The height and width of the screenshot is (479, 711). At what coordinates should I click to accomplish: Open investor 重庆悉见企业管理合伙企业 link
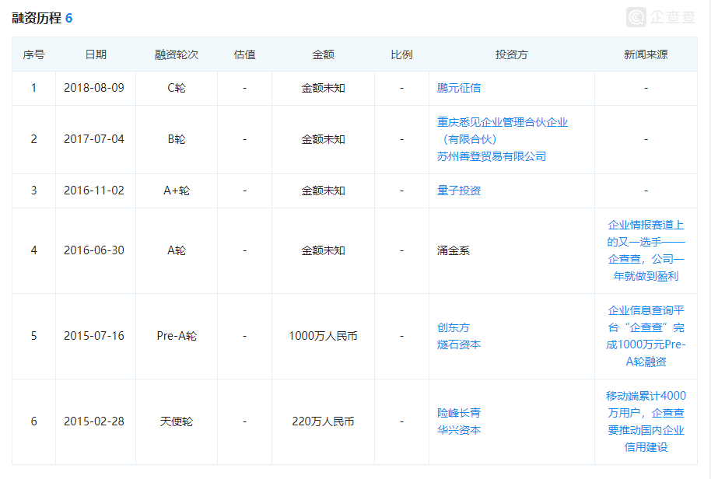point(502,131)
